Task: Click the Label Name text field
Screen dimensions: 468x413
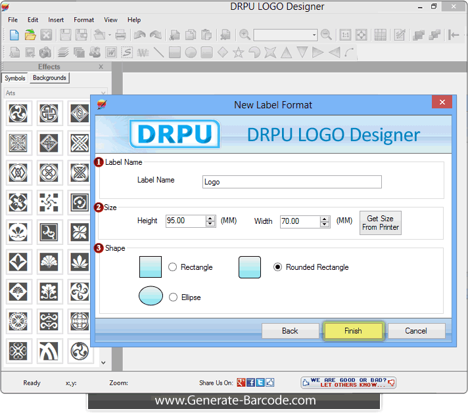Action: (x=292, y=182)
